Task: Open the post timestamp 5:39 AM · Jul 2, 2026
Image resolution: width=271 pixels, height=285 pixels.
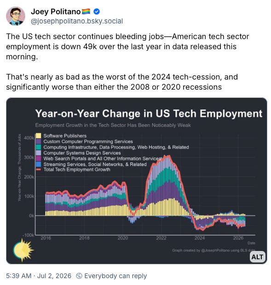Action: click(x=39, y=276)
